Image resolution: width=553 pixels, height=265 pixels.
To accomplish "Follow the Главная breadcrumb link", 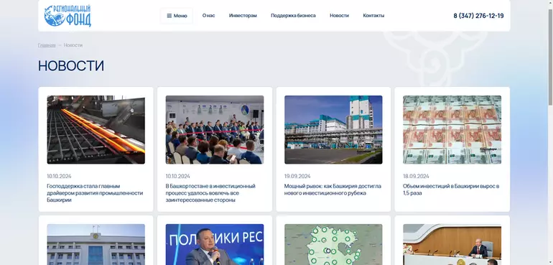I will pyautogui.click(x=47, y=45).
